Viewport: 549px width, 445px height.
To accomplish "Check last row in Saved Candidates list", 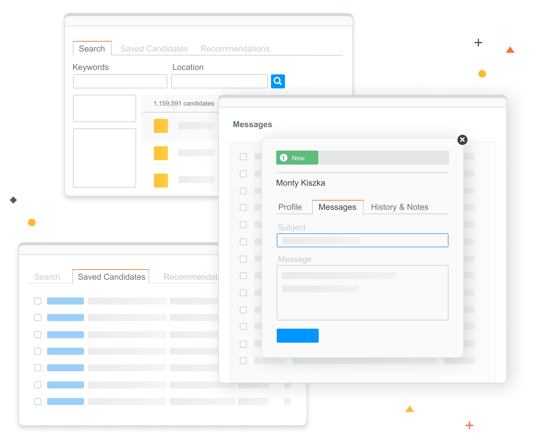I will point(38,401).
